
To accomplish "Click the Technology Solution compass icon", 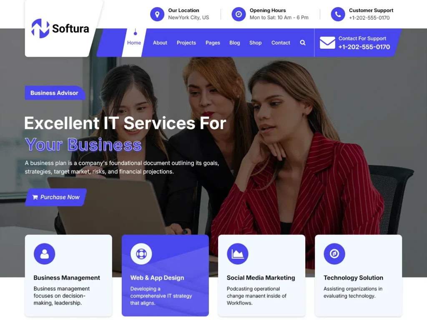I will 334,254.
